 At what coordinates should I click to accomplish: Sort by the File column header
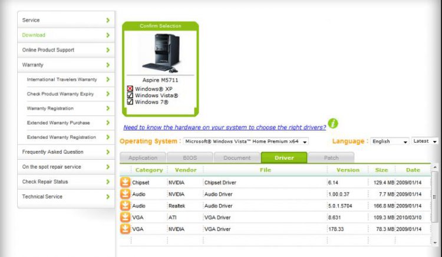click(x=265, y=170)
